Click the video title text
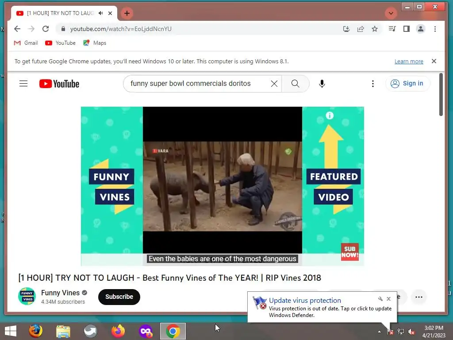This screenshot has height=340, width=453. pyautogui.click(x=169, y=278)
